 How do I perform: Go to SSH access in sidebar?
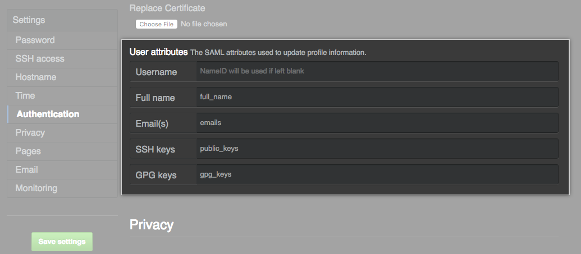[40, 59]
